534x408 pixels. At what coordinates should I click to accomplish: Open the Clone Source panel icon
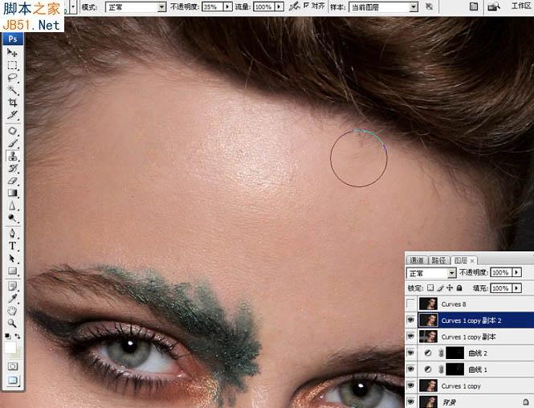[474, 6]
